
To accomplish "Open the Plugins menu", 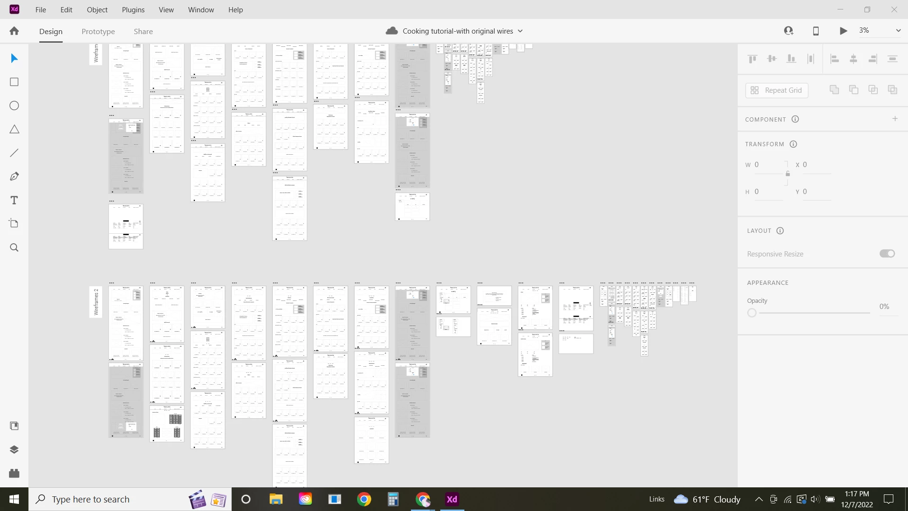I will click(x=133, y=9).
